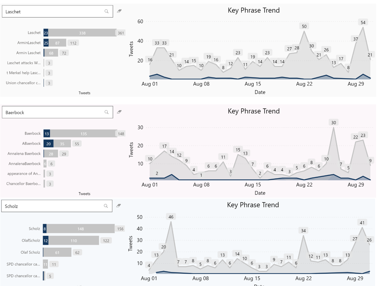Select the Laschet bar totaling 361 tweets
This screenshot has width=379, height=286.
[80, 33]
